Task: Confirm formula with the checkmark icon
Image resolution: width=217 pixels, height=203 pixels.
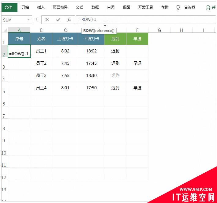Action: 58,20
